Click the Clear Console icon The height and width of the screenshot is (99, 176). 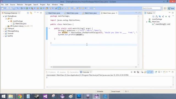142,72
